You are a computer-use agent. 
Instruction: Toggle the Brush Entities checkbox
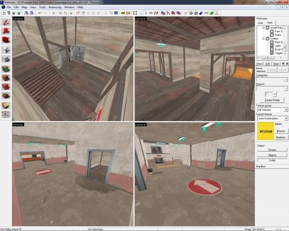272,49
